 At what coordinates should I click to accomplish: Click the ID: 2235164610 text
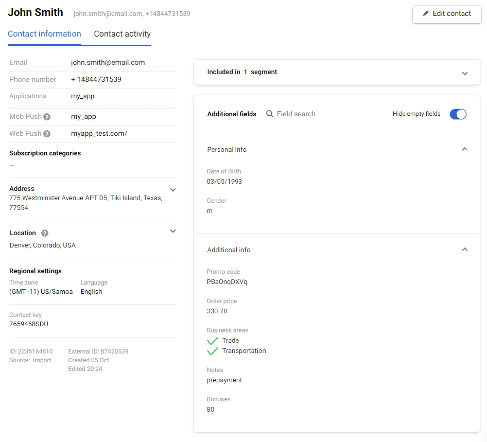pyautogui.click(x=31, y=351)
